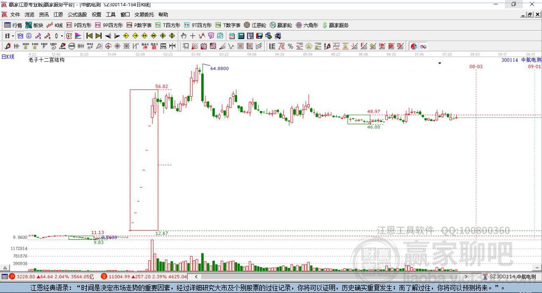This screenshot has height=293, width=542.
Task: Open the 帮助 menu
Action: (163, 14)
